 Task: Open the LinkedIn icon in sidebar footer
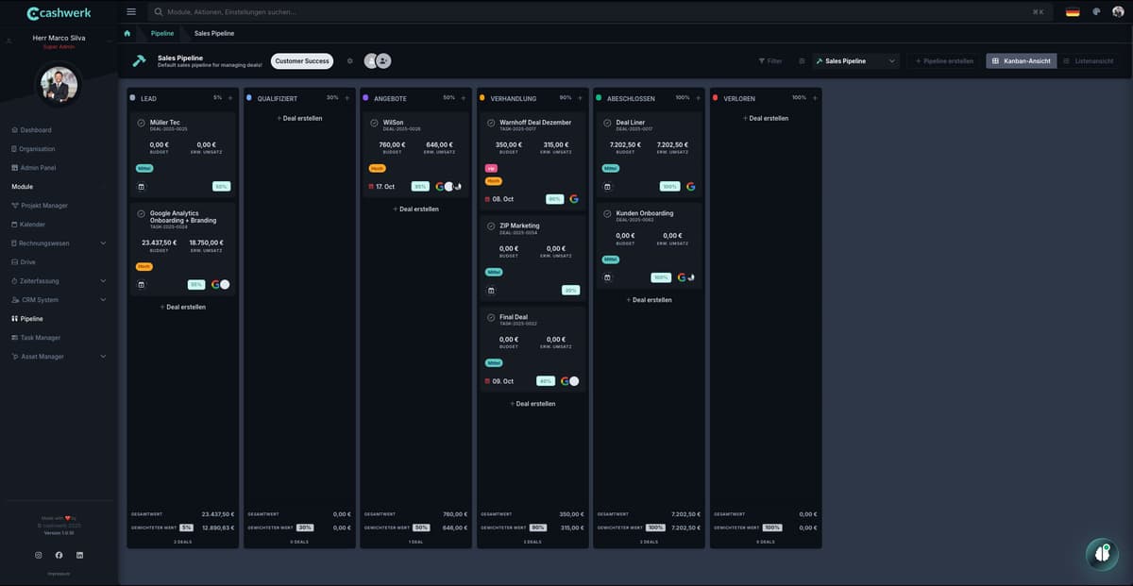click(x=79, y=555)
